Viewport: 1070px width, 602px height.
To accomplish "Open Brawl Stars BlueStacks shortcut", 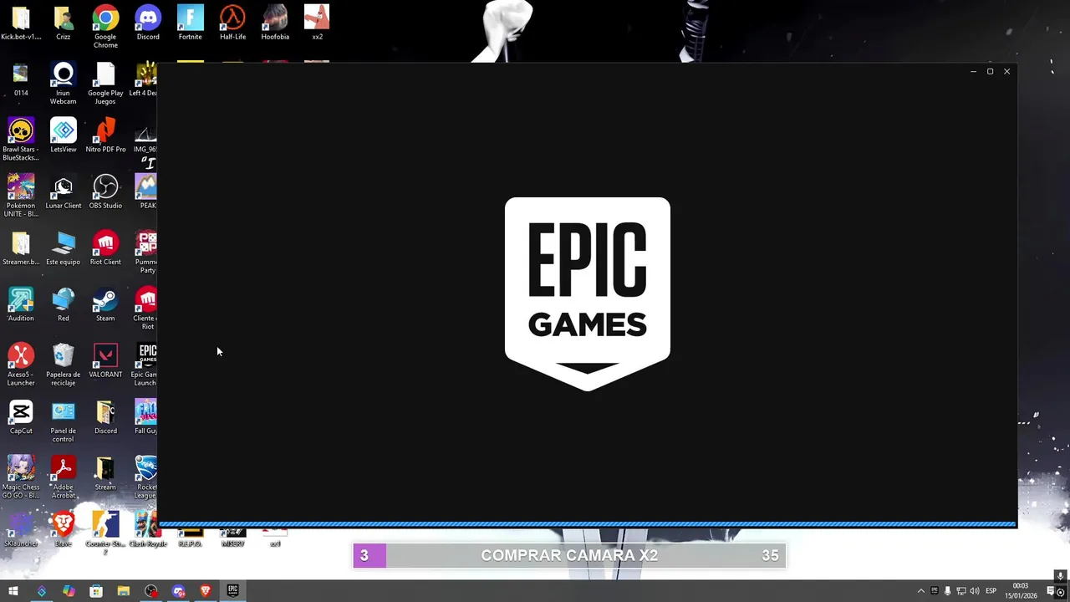I will [x=21, y=140].
